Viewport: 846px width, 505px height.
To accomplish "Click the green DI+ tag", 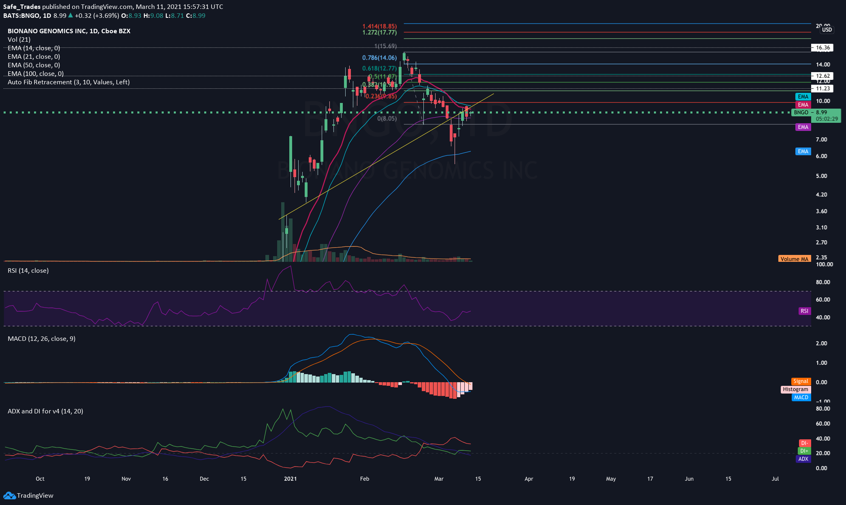I will [804, 451].
